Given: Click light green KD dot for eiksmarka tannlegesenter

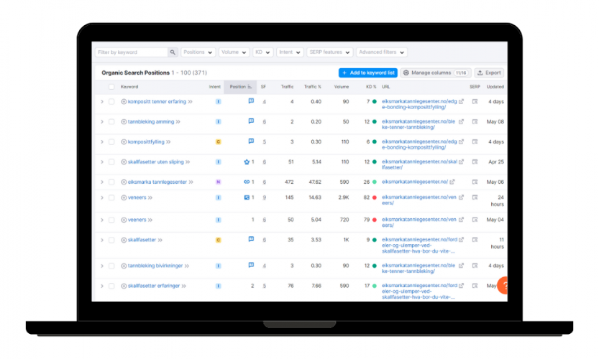Looking at the screenshot, I should point(375,182).
